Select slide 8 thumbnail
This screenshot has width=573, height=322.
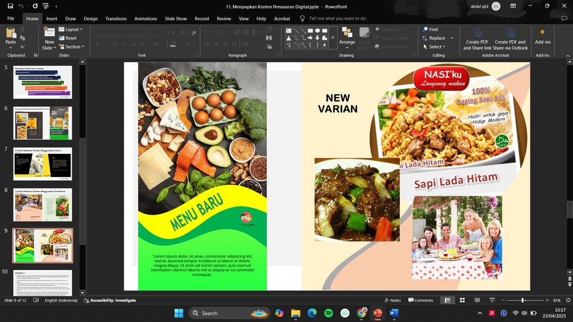tap(43, 205)
